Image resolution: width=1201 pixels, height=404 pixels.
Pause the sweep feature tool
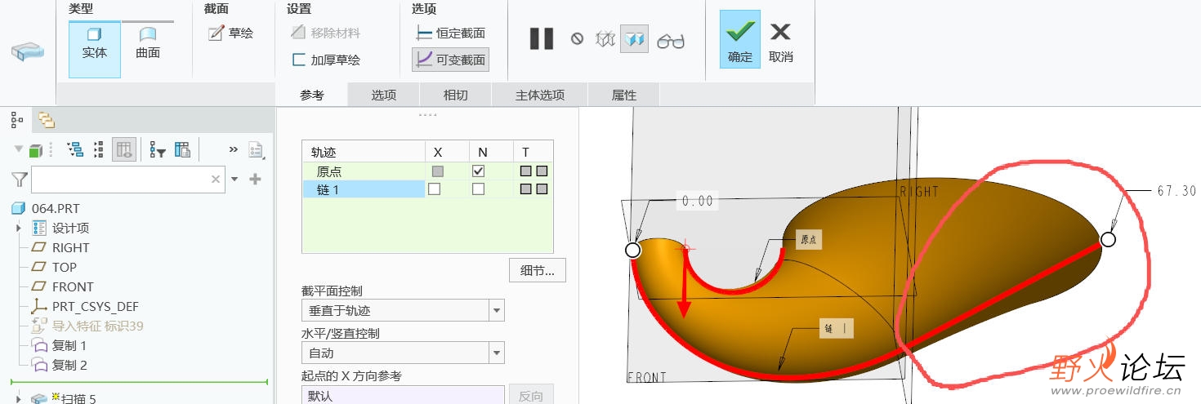pyautogui.click(x=542, y=38)
